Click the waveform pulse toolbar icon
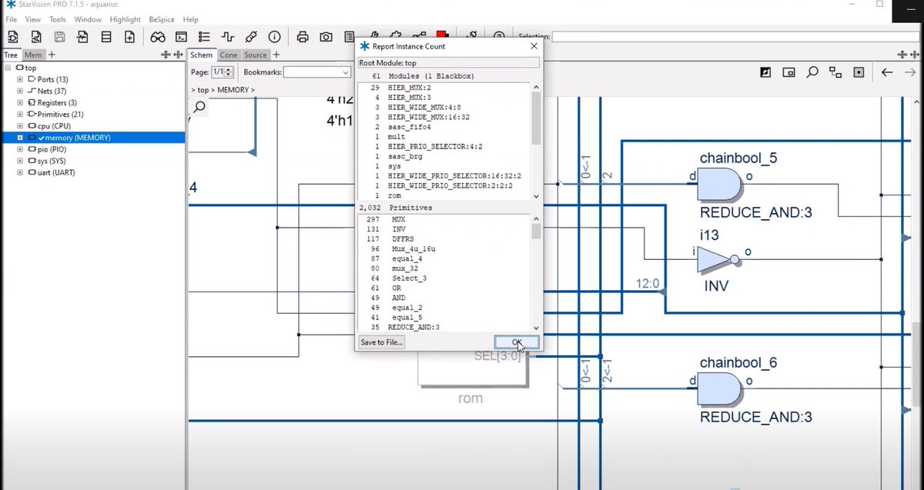 (x=227, y=36)
